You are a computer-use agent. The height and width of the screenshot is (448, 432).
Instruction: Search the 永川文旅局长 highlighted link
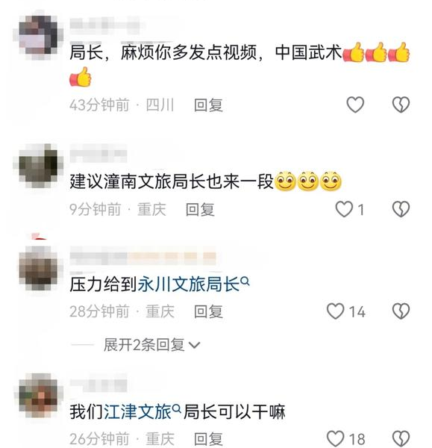193,284
